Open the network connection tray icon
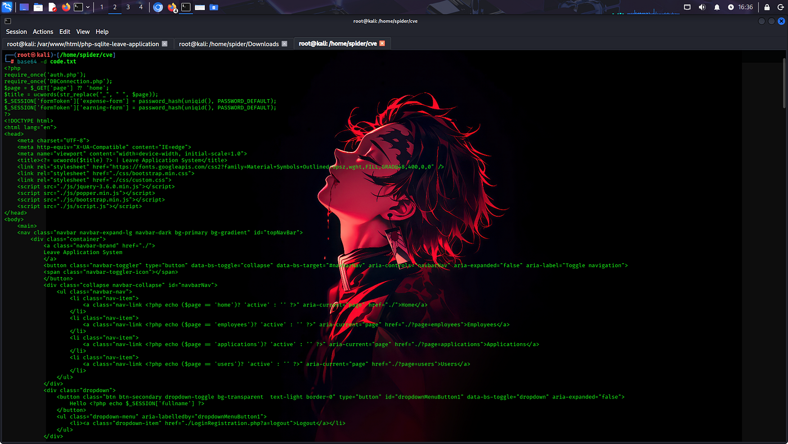Image resolution: width=788 pixels, height=444 pixels. [x=687, y=7]
